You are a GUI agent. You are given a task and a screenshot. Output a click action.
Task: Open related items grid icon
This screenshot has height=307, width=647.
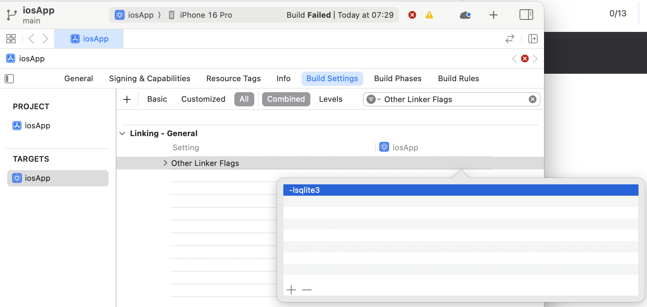11,39
